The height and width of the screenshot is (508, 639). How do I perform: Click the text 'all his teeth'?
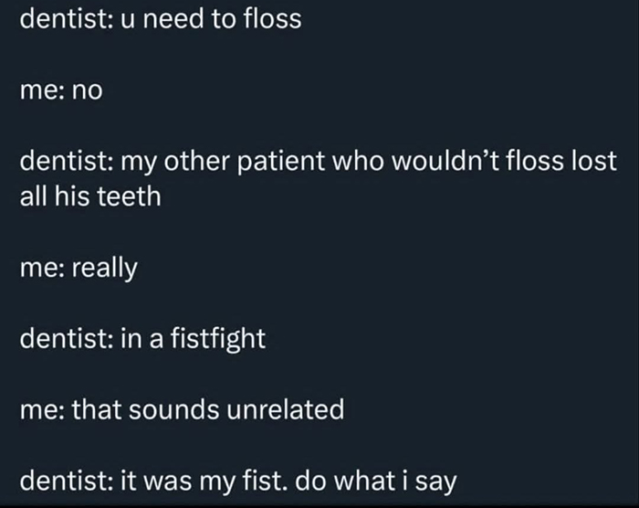(x=90, y=196)
